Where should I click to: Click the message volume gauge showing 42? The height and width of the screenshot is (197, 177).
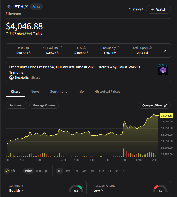tap(160, 189)
